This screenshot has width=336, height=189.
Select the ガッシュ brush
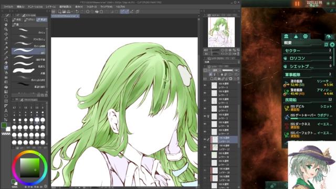(28, 31)
